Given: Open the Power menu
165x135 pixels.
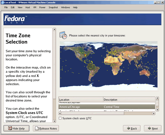Looking at the screenshot, I should [x=42, y=7].
